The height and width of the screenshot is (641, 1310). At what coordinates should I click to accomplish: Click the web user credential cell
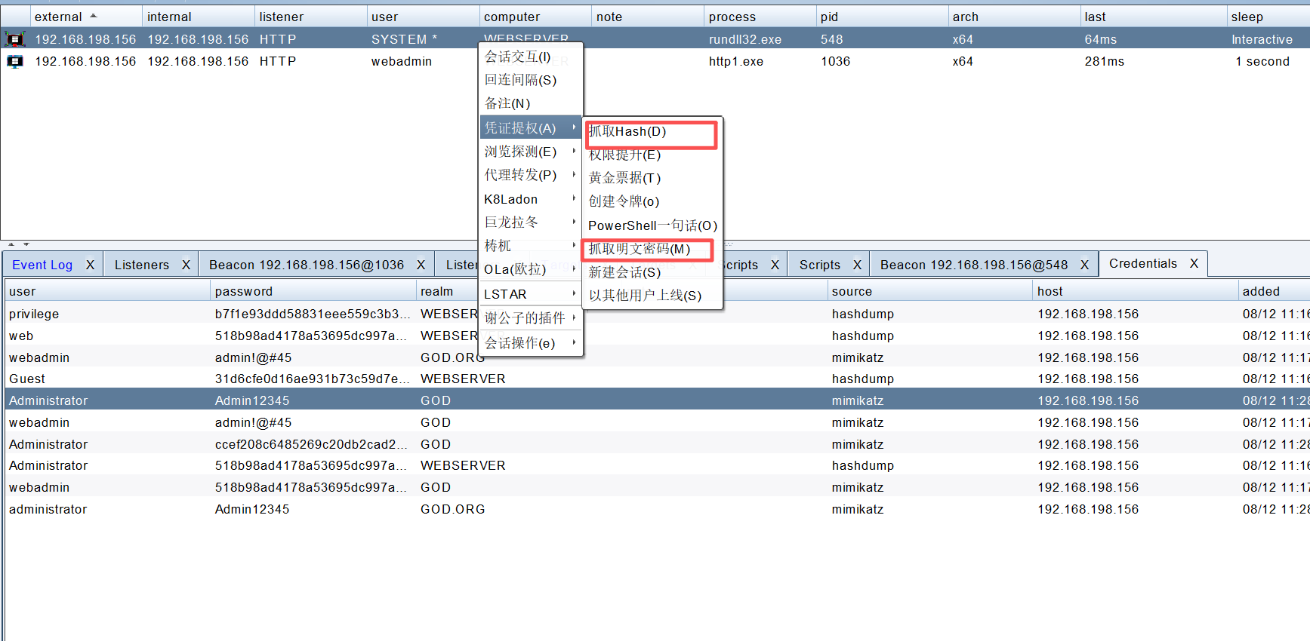21,336
